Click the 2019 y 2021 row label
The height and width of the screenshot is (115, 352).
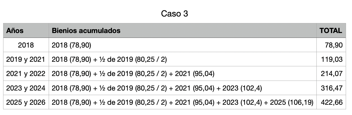coord(26,59)
